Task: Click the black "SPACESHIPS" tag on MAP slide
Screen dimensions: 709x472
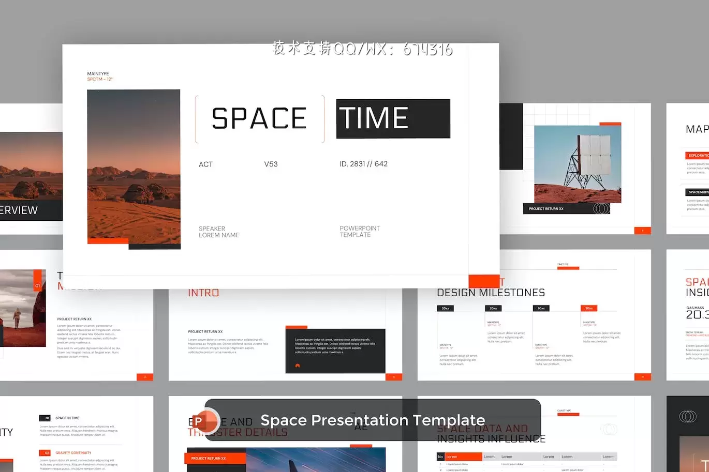Action: tap(697, 192)
